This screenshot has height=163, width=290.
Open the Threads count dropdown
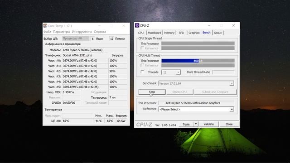178,72
